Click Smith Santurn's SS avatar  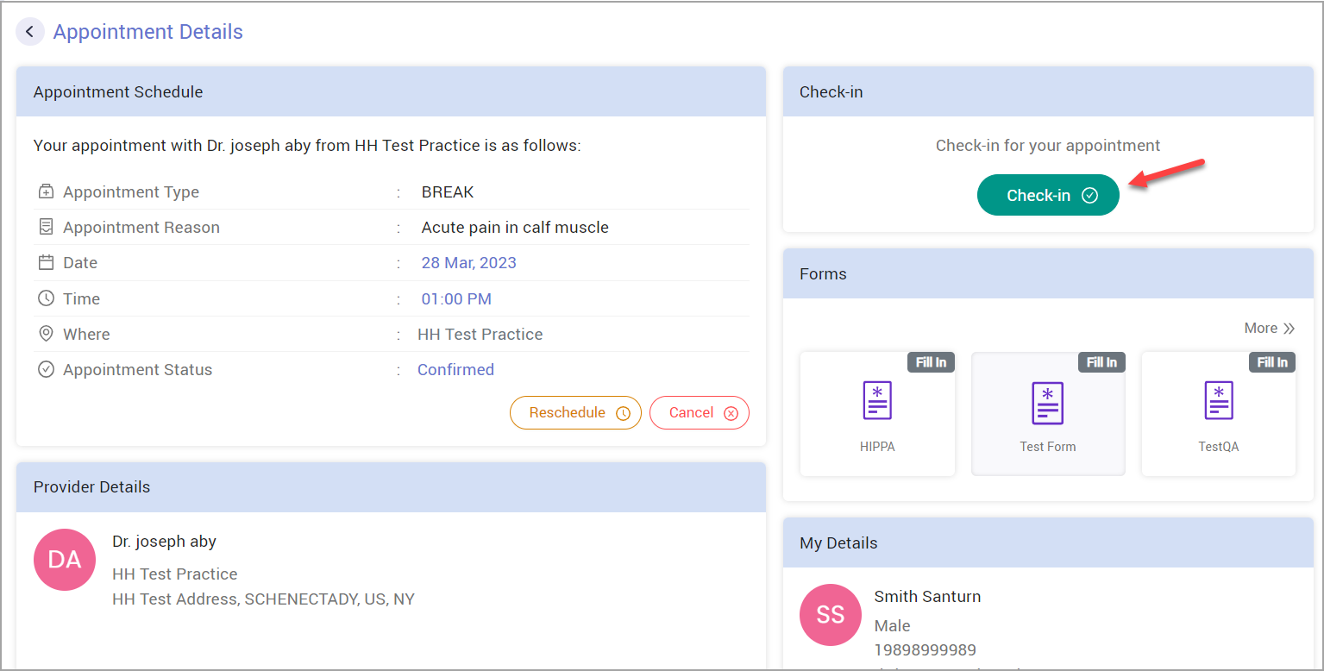pos(830,614)
